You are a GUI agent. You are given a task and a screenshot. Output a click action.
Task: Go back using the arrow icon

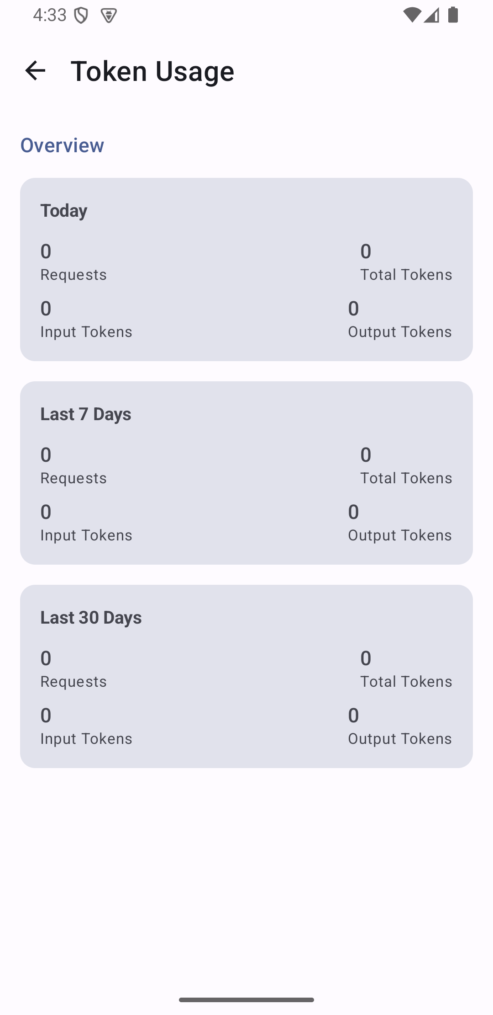[x=35, y=71]
